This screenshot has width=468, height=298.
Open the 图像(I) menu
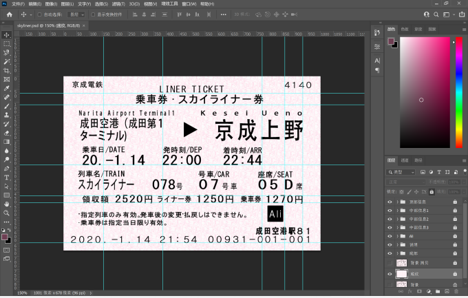[51, 4]
